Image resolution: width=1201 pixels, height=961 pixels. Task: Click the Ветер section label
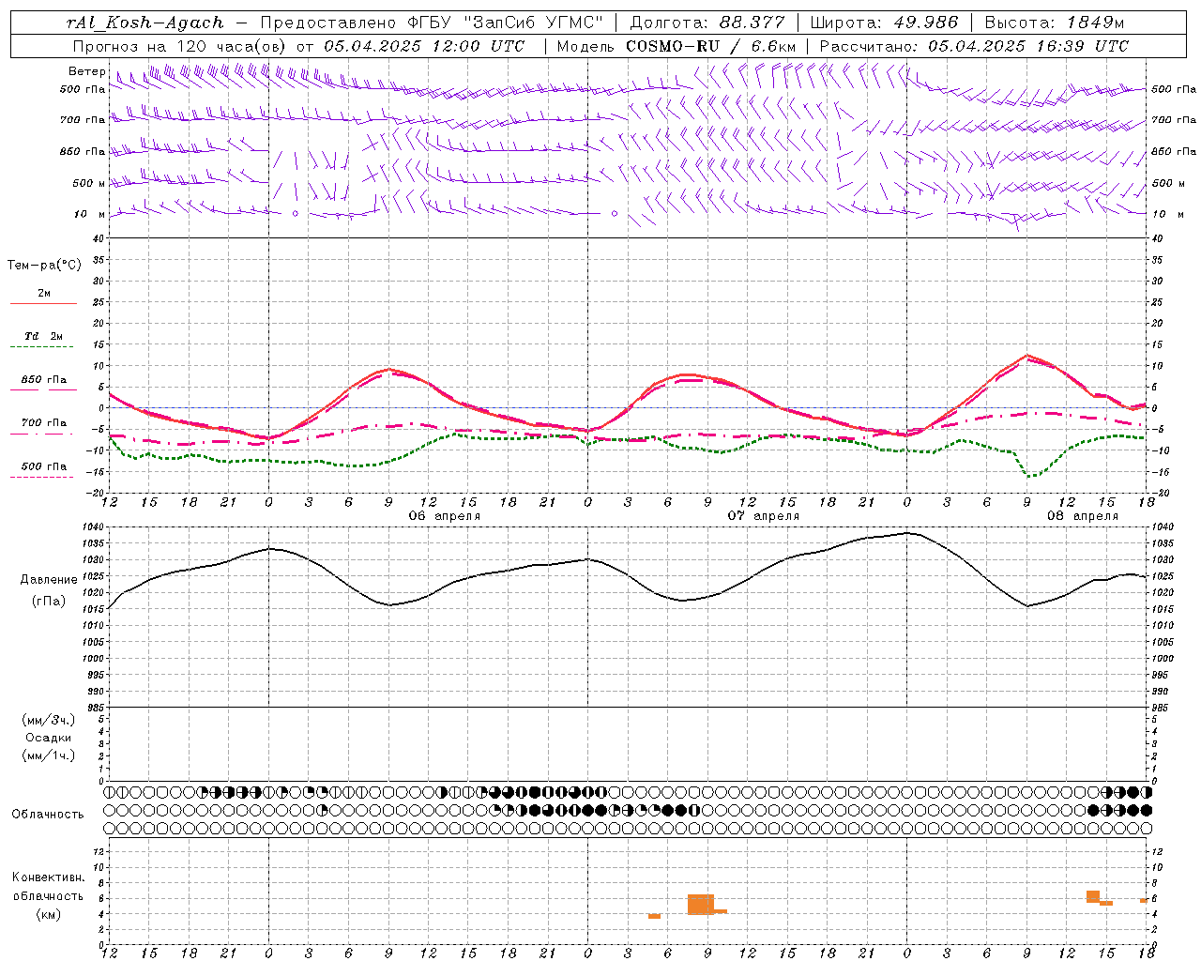(86, 71)
